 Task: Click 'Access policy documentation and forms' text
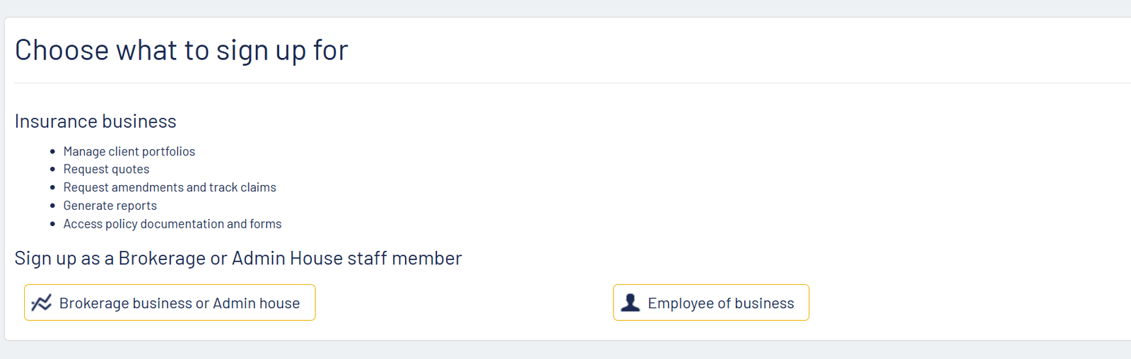(x=172, y=224)
